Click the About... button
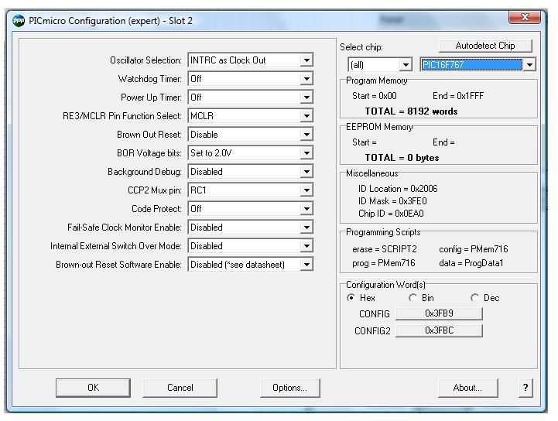The width and height of the screenshot is (558, 421). pyautogui.click(x=467, y=387)
